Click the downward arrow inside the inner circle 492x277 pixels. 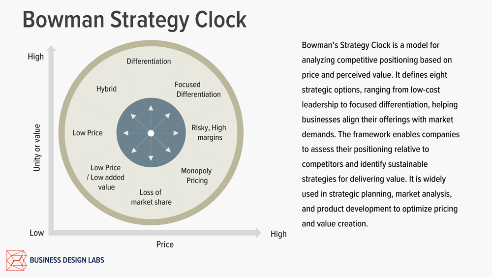(x=151, y=158)
